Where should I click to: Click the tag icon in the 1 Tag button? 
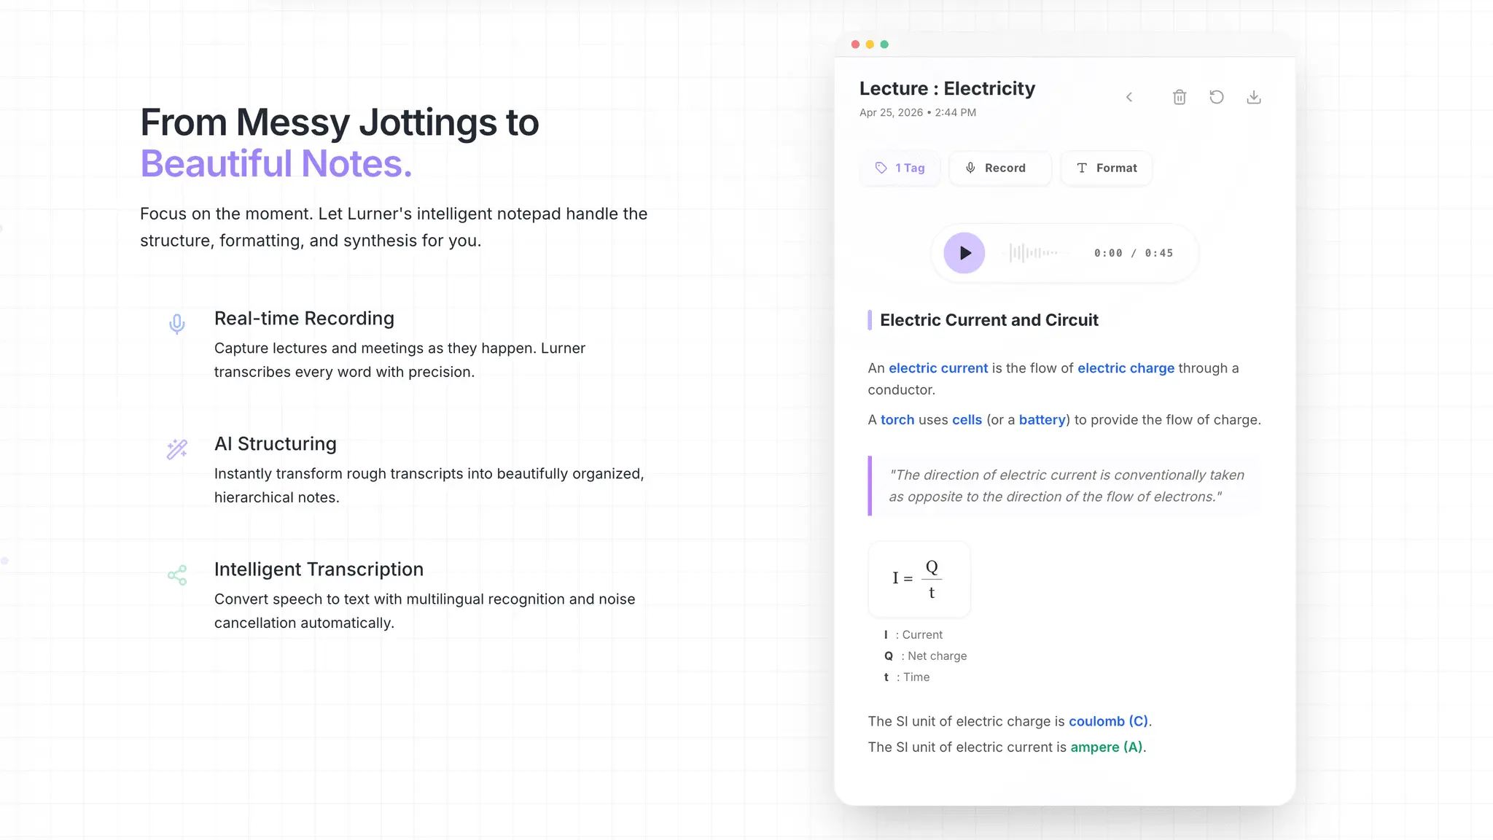tap(881, 168)
